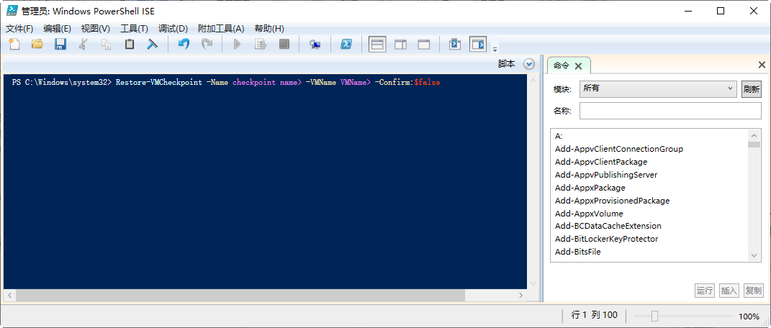Viewport: 771px width, 328px height.
Task: Open the 文件(F) menu
Action: click(19, 29)
